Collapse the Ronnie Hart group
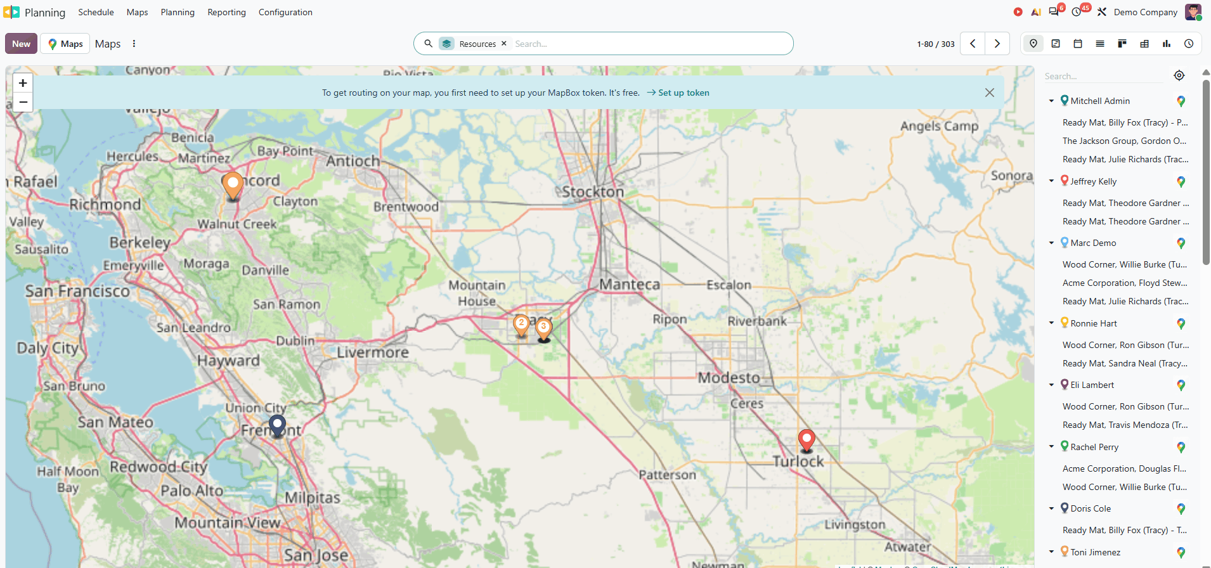This screenshot has width=1211, height=568. [x=1051, y=323]
